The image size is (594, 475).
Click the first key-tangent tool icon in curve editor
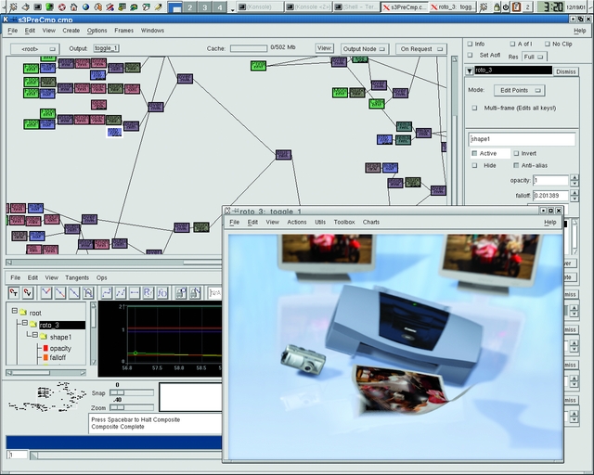pos(15,293)
